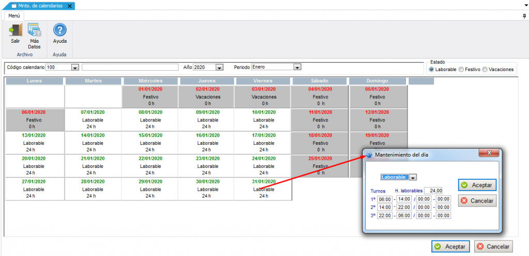The width and height of the screenshot is (529, 256).
Task: Select the Laborable radio button
Action: [431, 69]
